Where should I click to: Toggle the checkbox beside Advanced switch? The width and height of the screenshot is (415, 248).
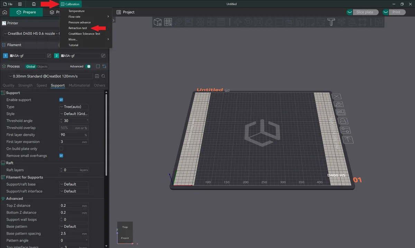[x=98, y=67]
